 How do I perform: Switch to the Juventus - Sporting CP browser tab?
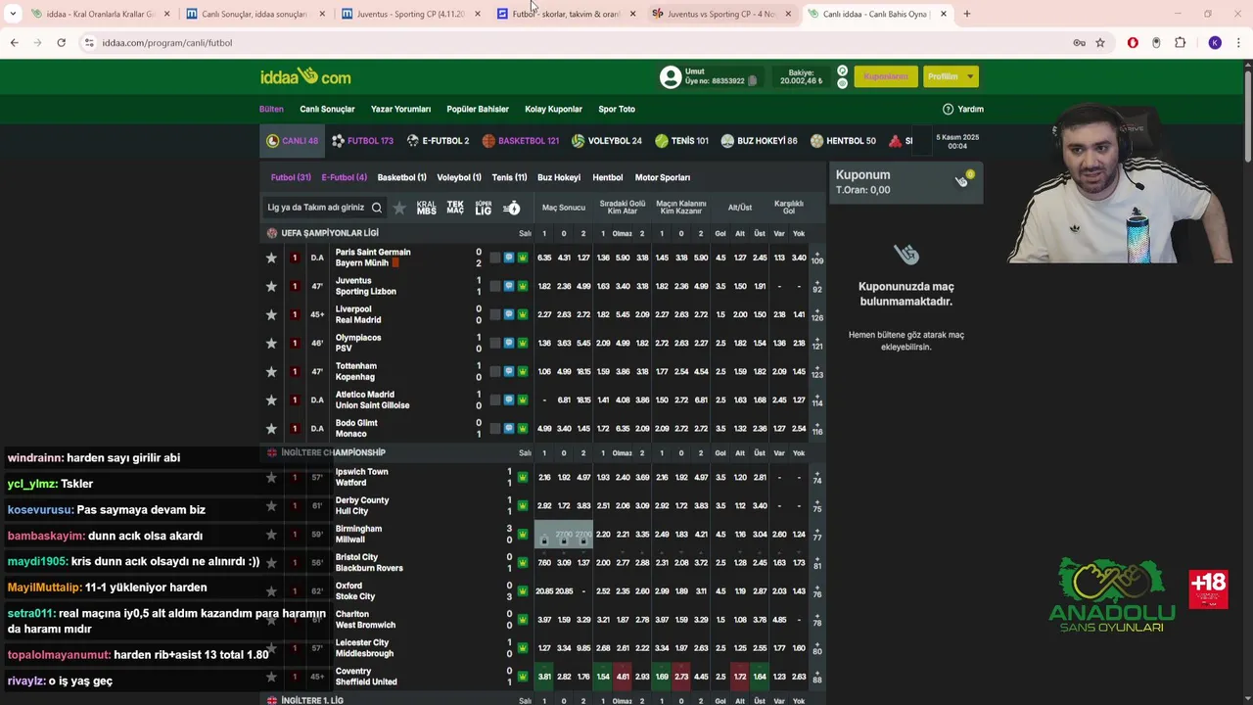point(410,14)
